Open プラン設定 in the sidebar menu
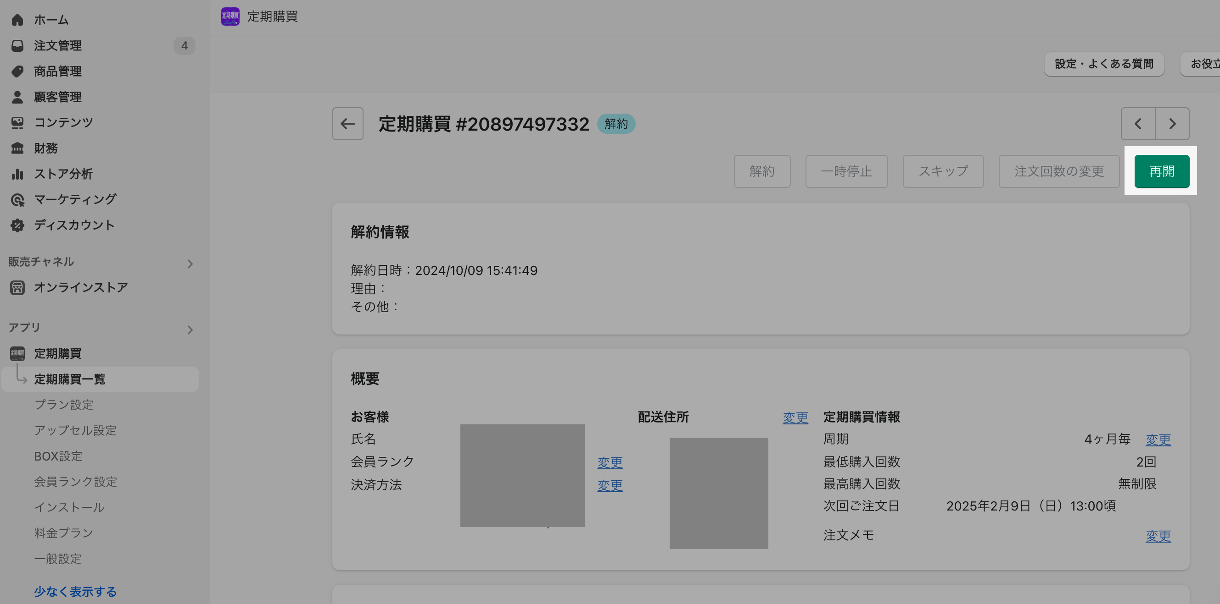 tap(63, 405)
